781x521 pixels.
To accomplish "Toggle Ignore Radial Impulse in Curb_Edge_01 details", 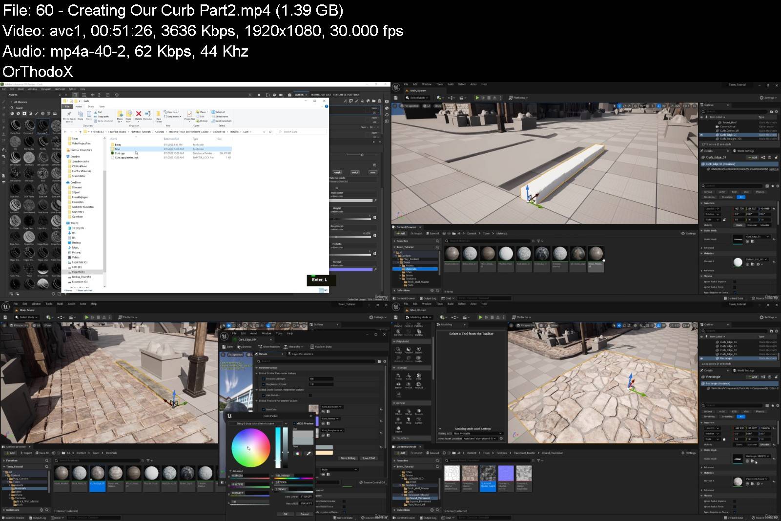I will point(735,281).
